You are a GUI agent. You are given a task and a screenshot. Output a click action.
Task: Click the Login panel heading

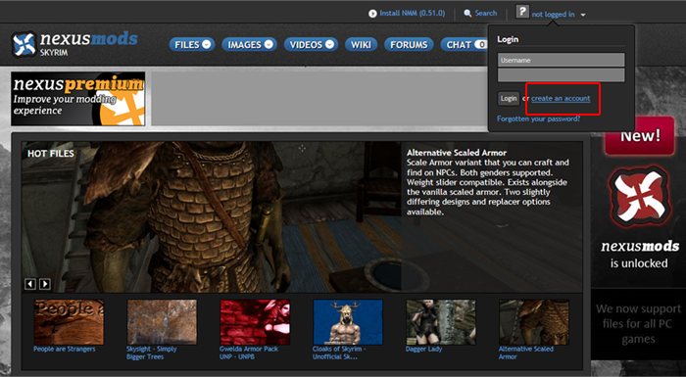point(508,39)
